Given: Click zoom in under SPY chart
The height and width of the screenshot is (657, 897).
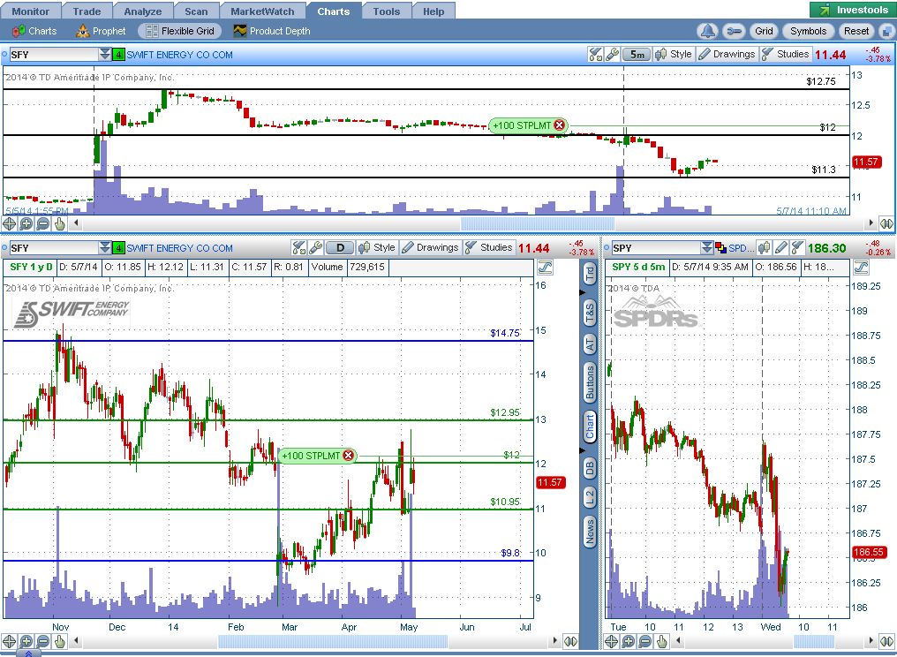Looking at the screenshot, I should (x=628, y=641).
